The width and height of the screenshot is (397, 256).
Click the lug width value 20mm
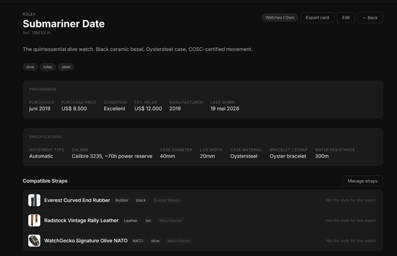pyautogui.click(x=207, y=156)
